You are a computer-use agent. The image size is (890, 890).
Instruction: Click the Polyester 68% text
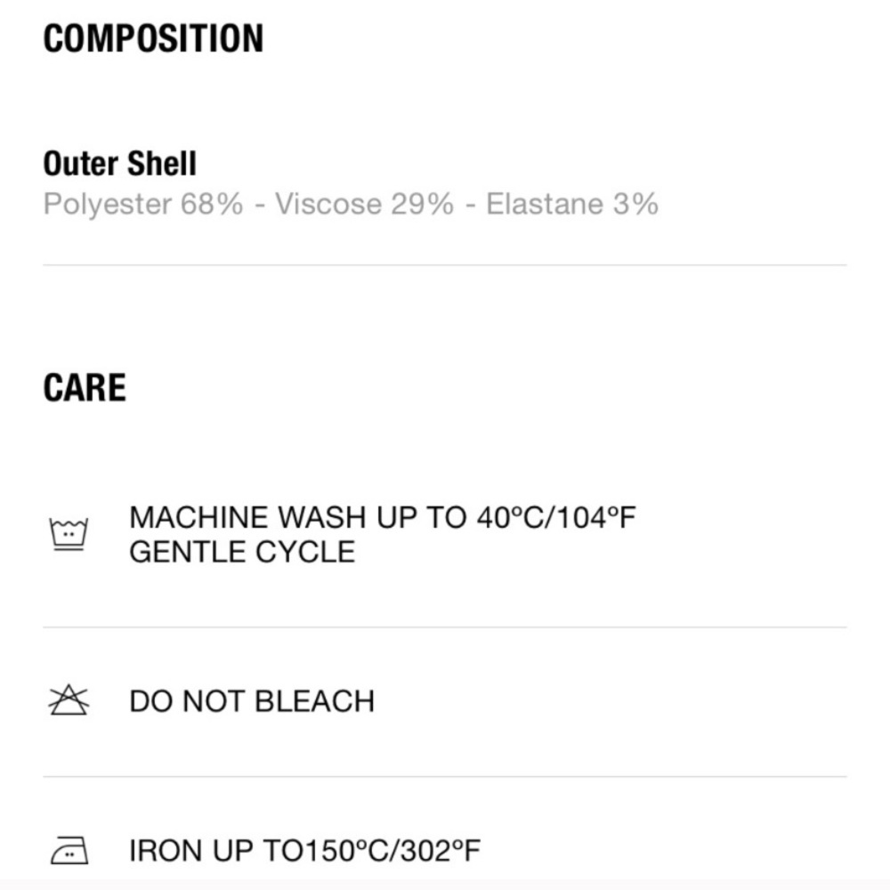[x=143, y=205]
